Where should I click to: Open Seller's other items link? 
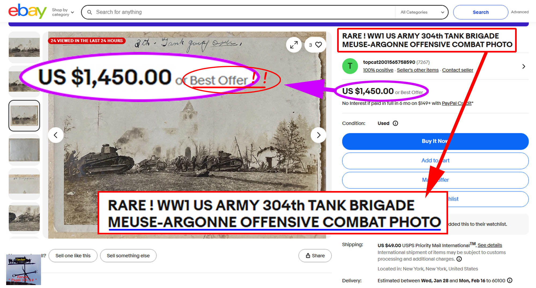point(418,70)
